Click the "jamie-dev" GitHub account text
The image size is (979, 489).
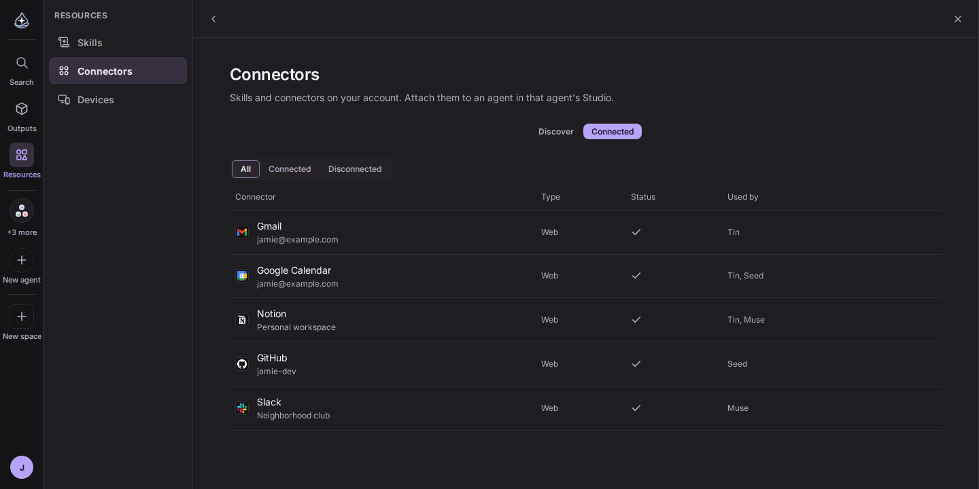pyautogui.click(x=277, y=372)
